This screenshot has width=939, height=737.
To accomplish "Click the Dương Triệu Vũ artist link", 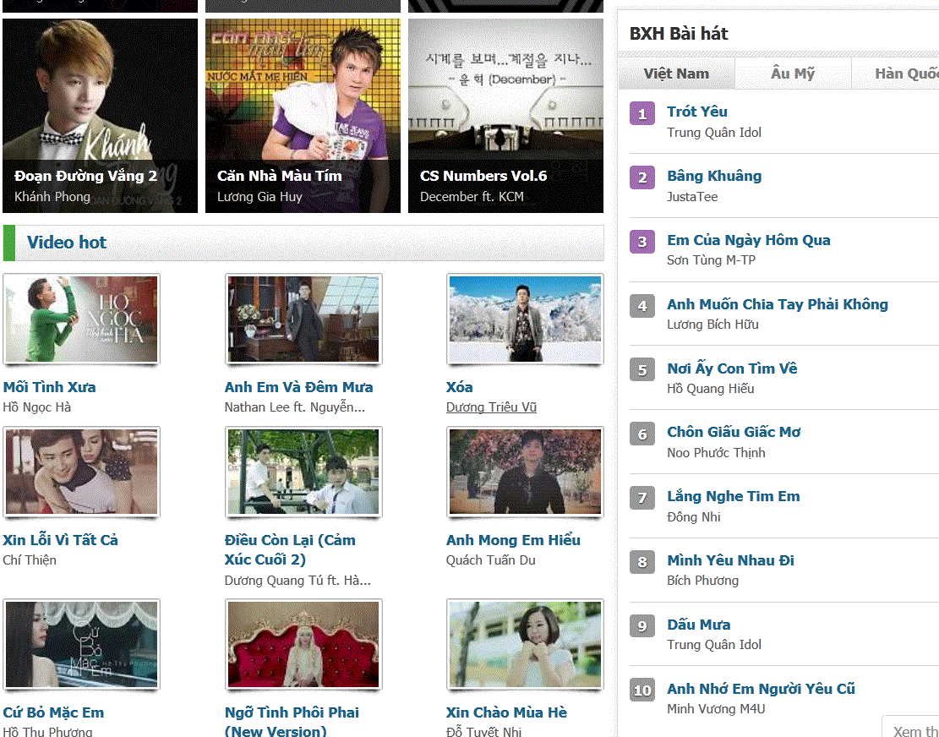I will (x=491, y=407).
